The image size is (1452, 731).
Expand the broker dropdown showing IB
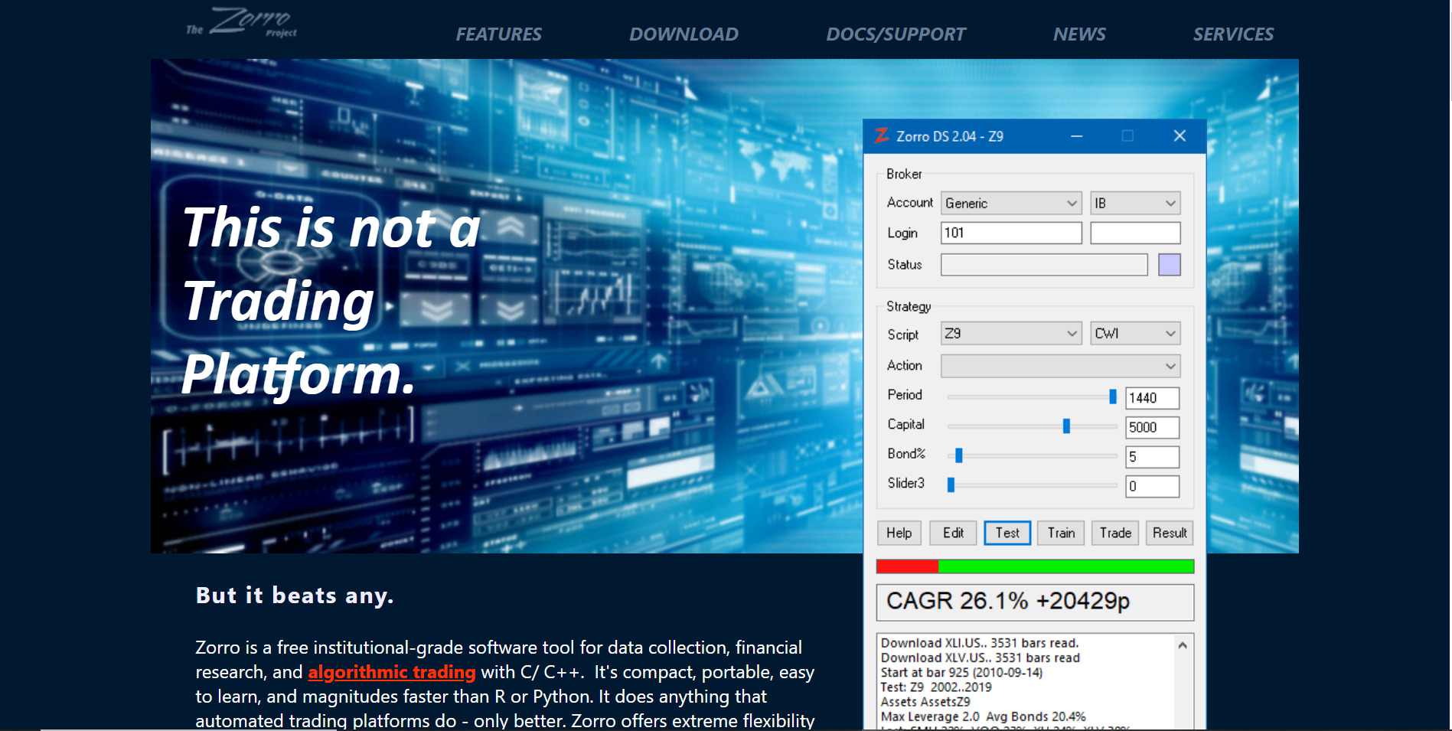(x=1135, y=203)
